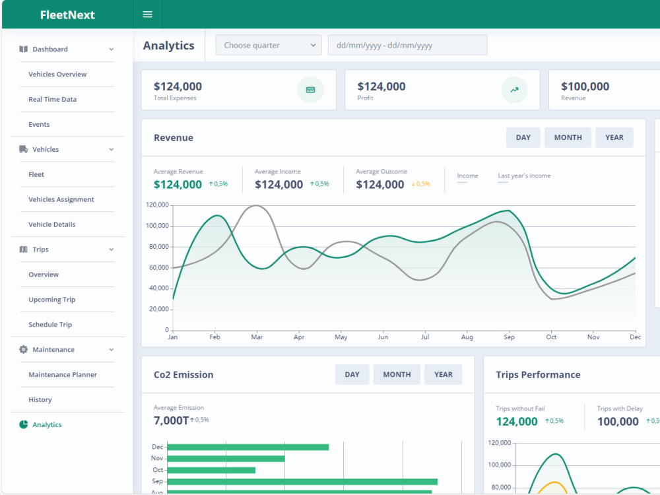Click the Analytics pie chart icon

click(x=24, y=424)
